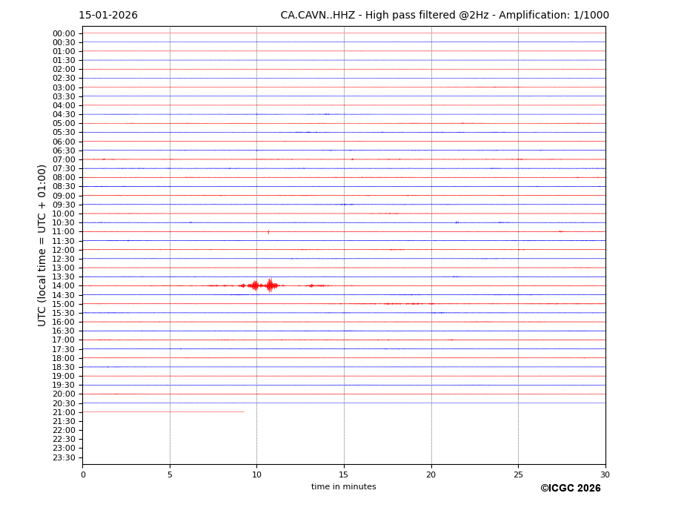Click the x-axis tick label 0
The width and height of the screenshot is (687, 516).
tap(83, 474)
